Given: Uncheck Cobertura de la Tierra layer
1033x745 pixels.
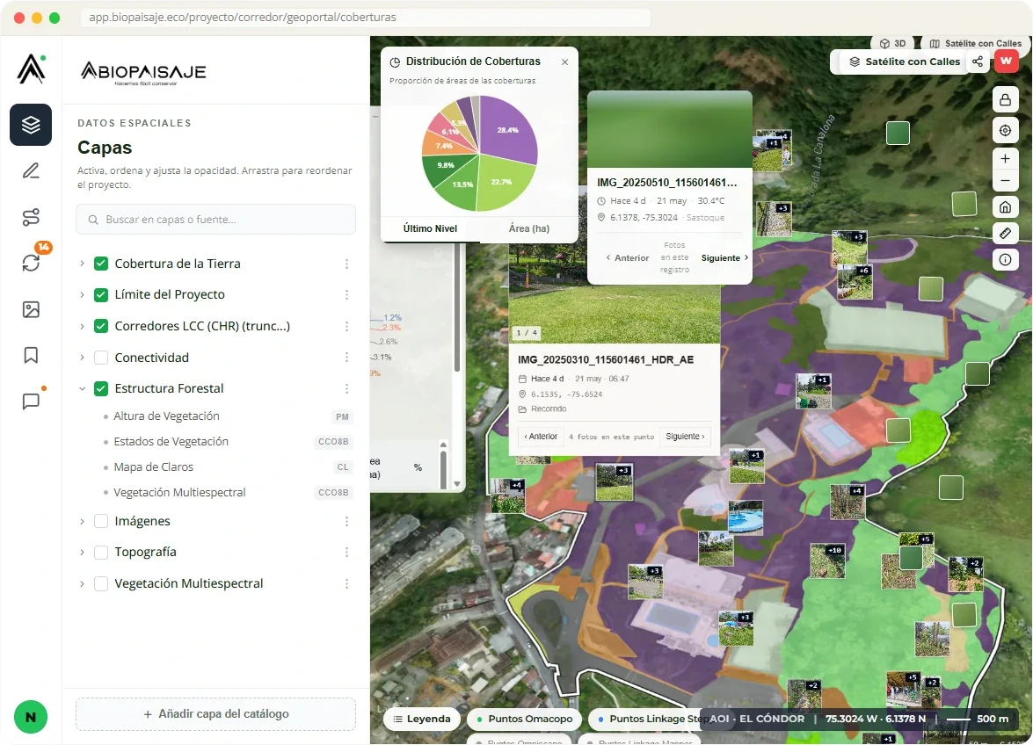Looking at the screenshot, I should point(101,264).
